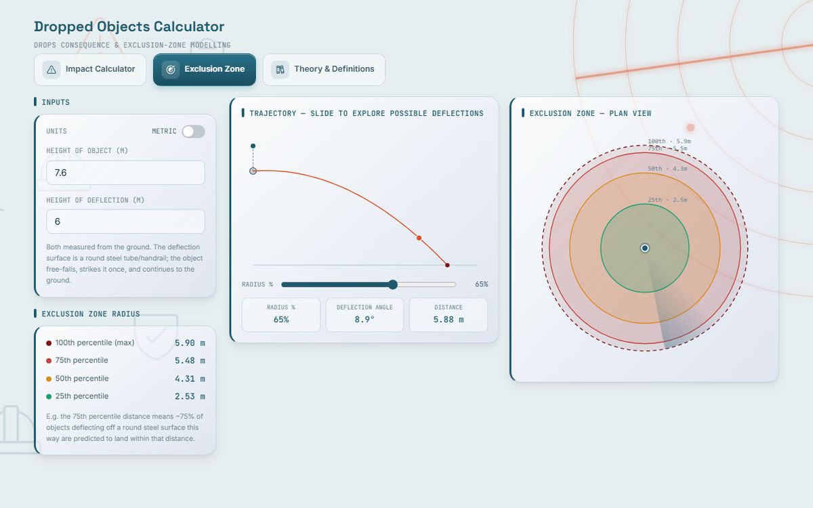Click the Impact Calculator warning triangle icon

(51, 69)
